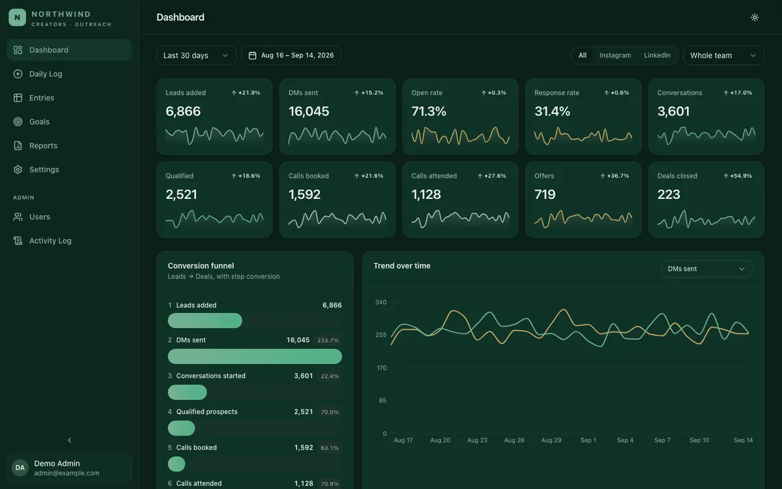Open the Activity Log admin page
Viewport: 782px width, 489px height.
[69, 241]
